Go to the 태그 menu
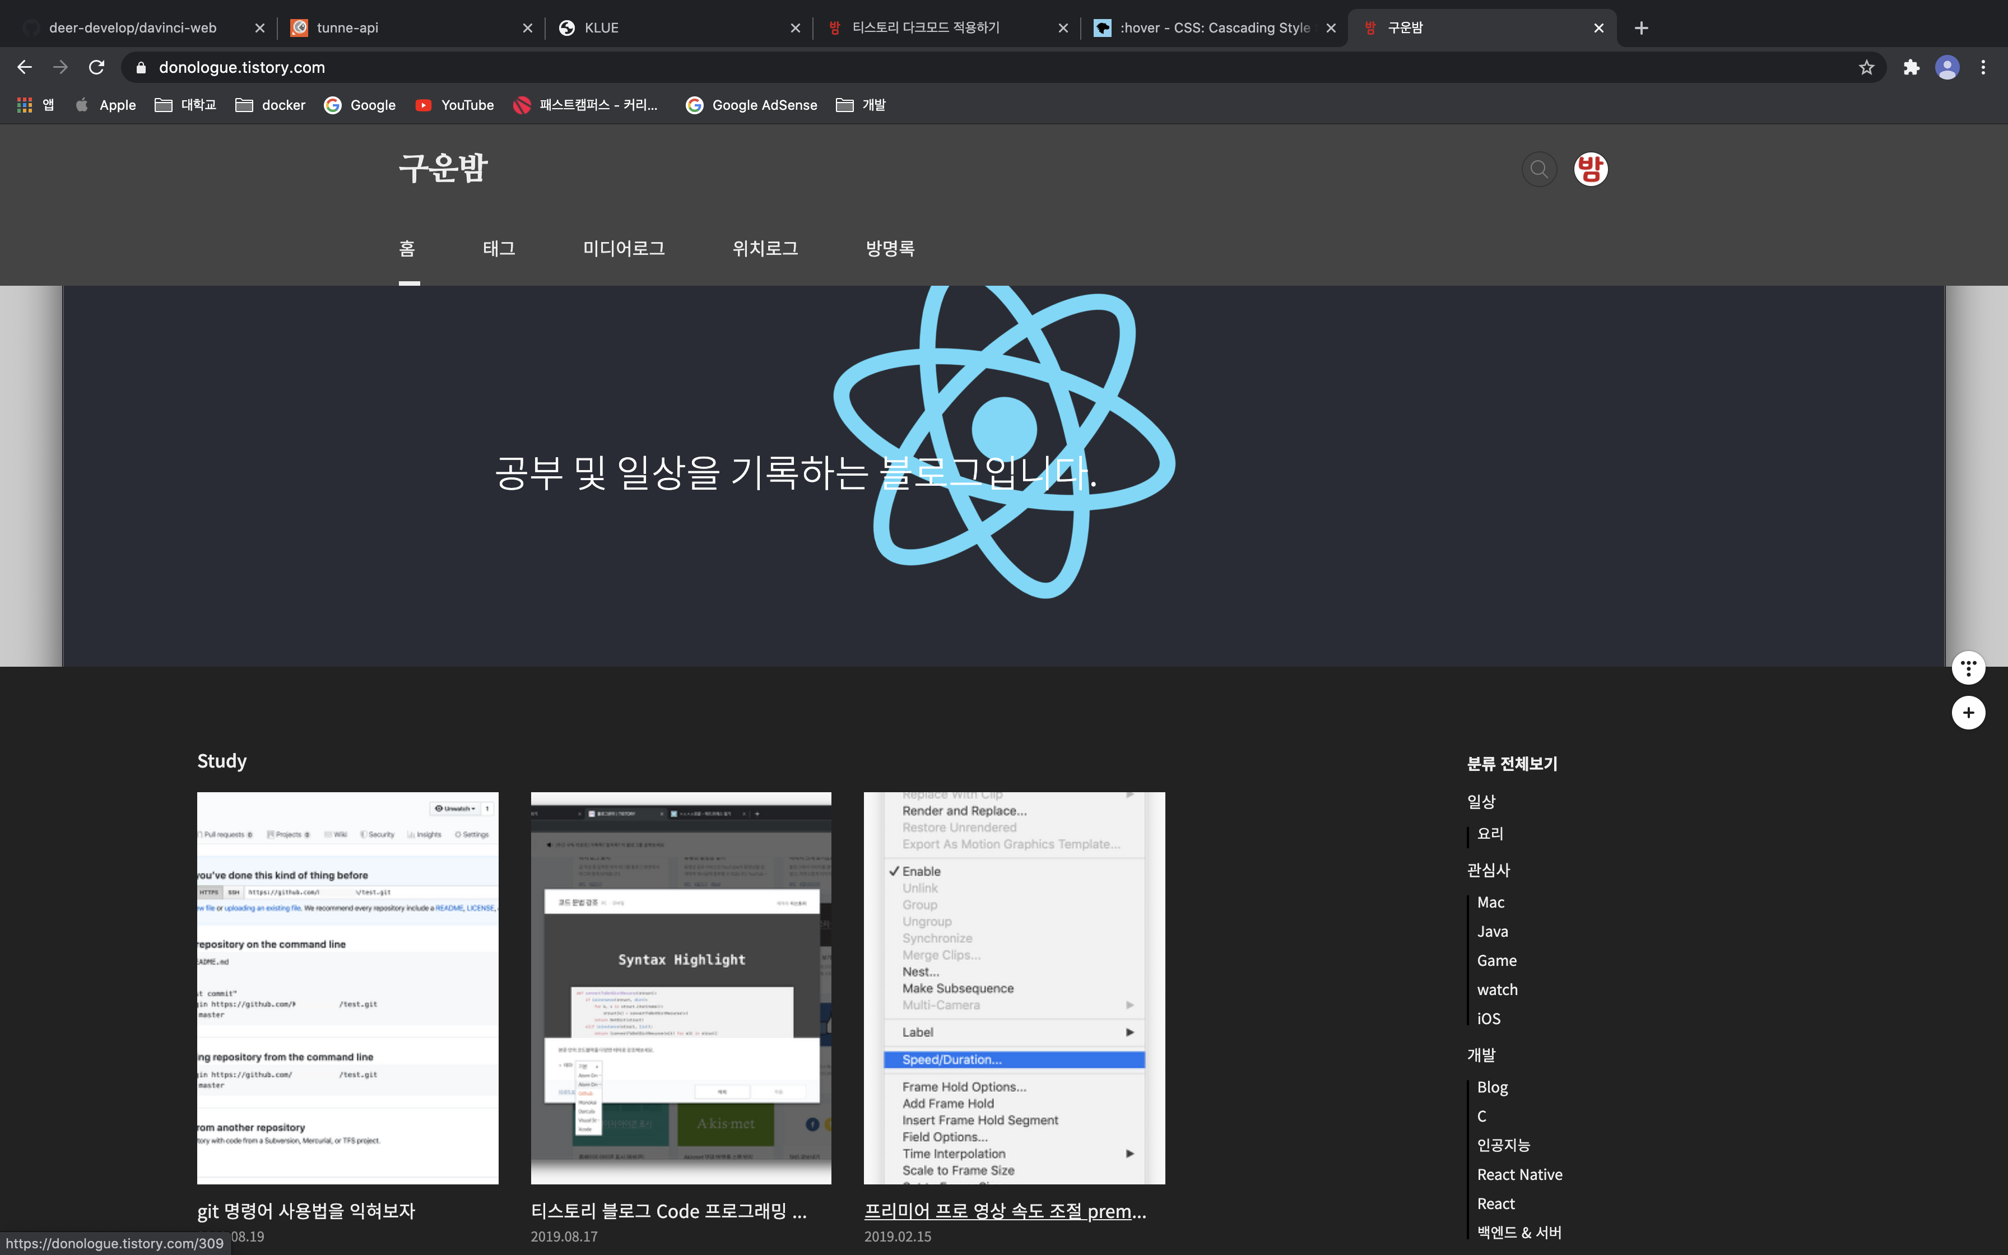Image resolution: width=2008 pixels, height=1255 pixels. 499,248
